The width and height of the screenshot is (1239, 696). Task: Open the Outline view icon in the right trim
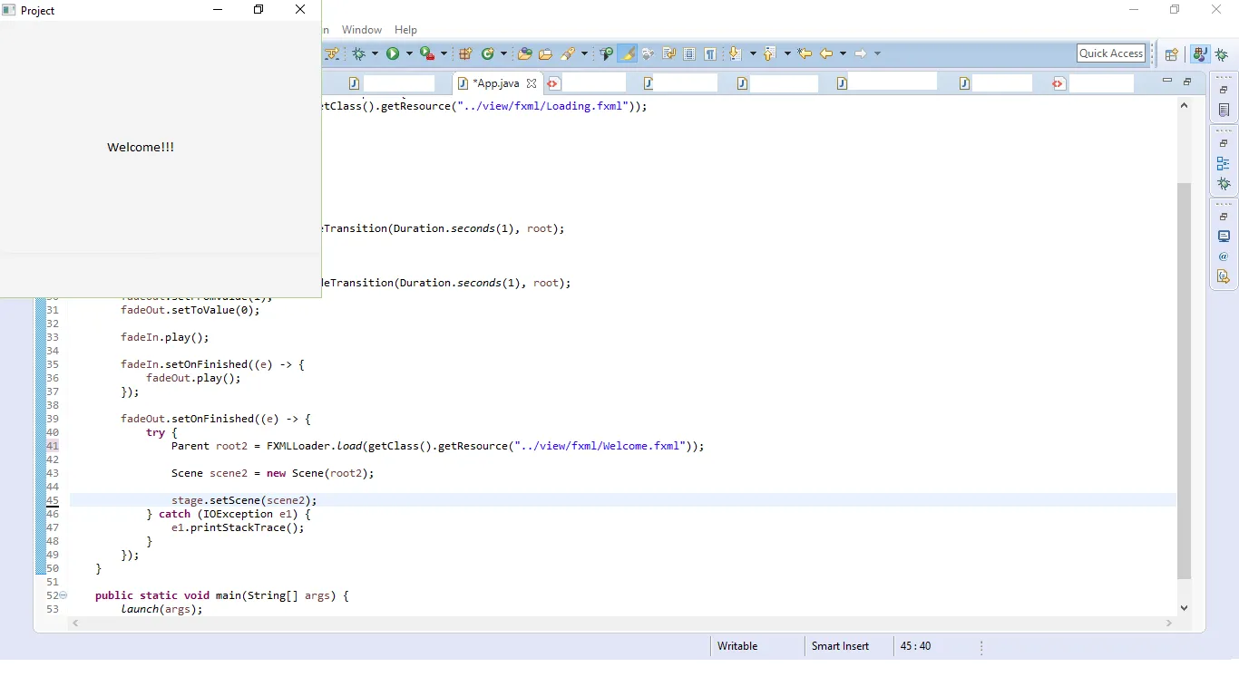coord(1224,164)
